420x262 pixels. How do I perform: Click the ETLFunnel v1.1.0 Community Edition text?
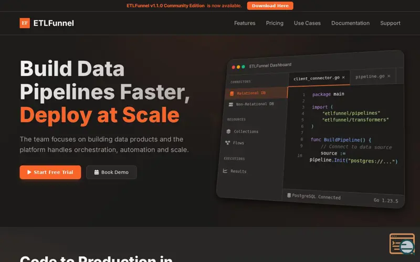pos(165,6)
